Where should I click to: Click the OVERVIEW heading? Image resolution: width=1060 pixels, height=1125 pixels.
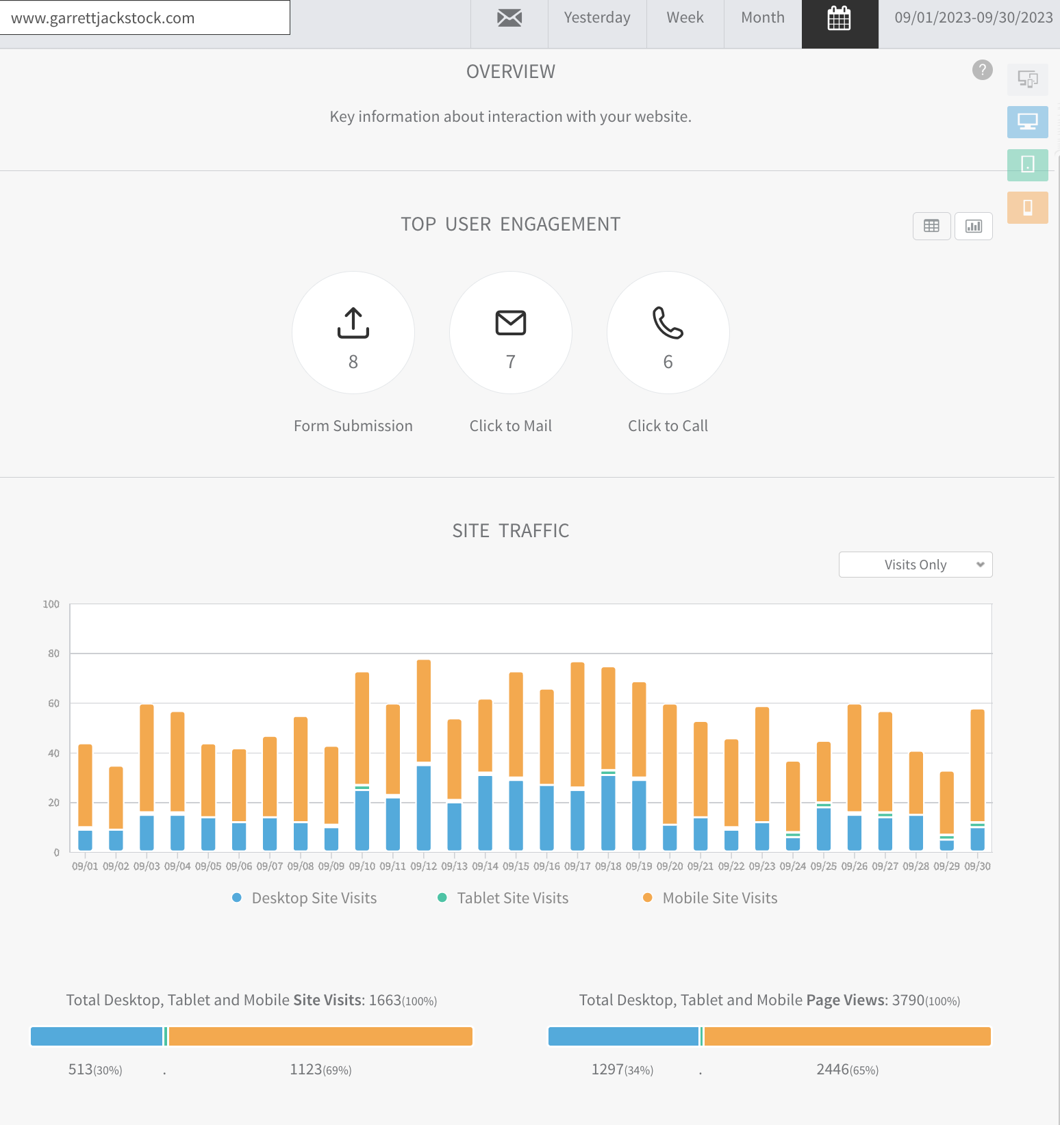point(511,72)
